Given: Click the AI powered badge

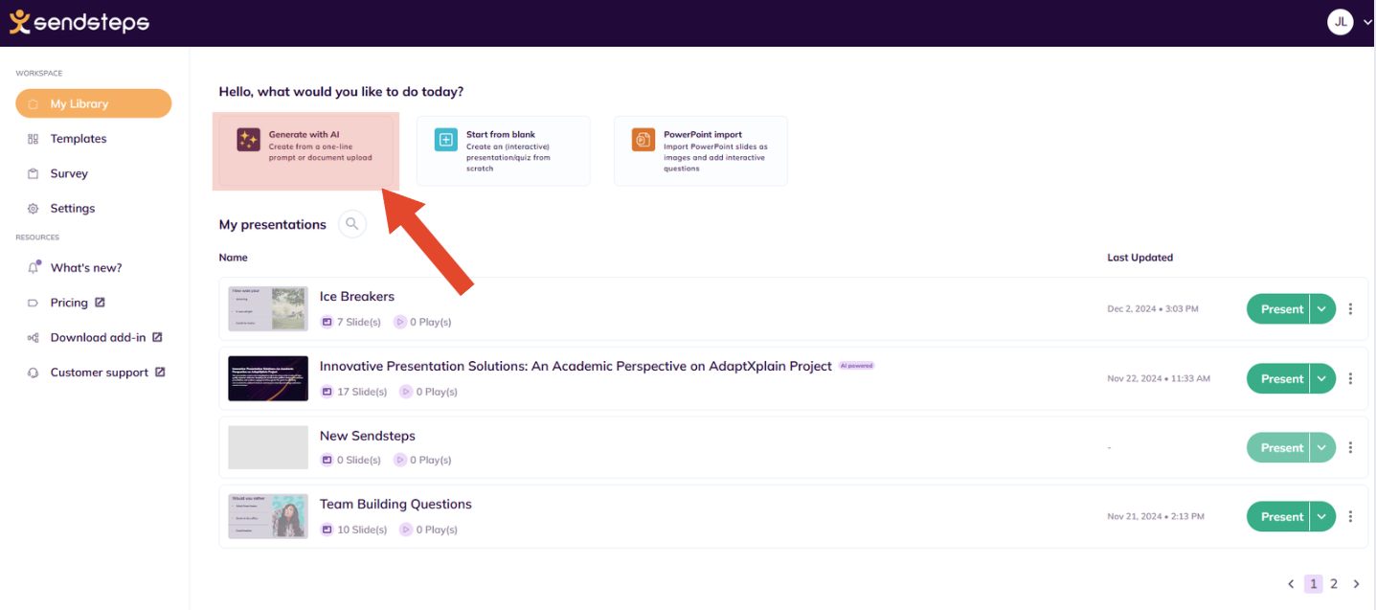Looking at the screenshot, I should [x=857, y=366].
